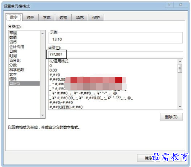The image size is (191, 167).
Task: Close the 设置单元格格式 dialog
Action: [x=181, y=5]
